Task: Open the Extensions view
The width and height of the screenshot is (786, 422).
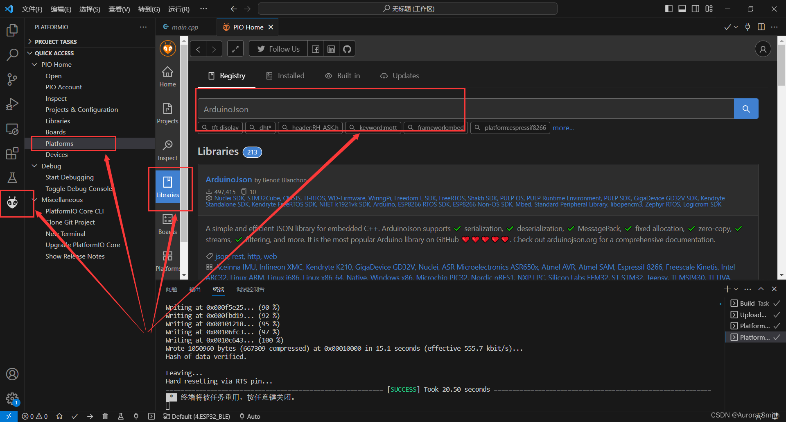Action: click(12, 153)
